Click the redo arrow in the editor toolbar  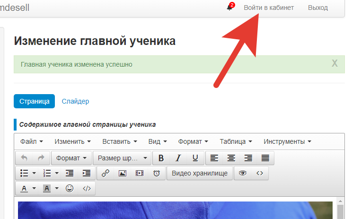(41, 158)
